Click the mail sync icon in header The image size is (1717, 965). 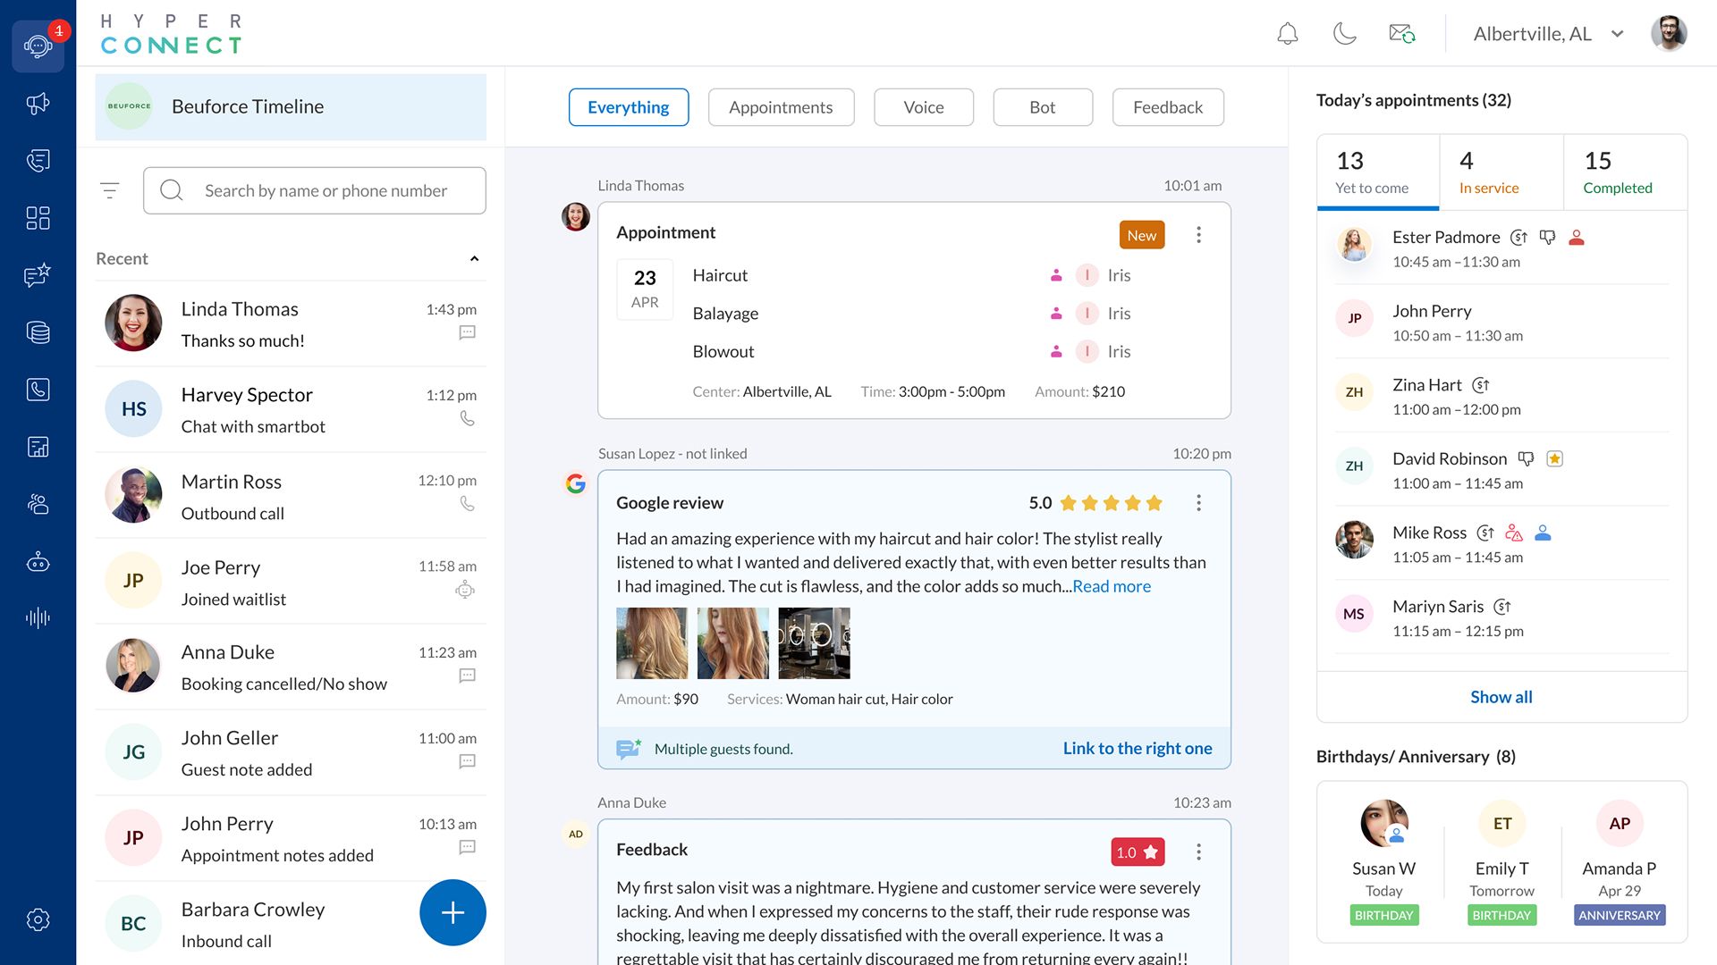(1401, 34)
